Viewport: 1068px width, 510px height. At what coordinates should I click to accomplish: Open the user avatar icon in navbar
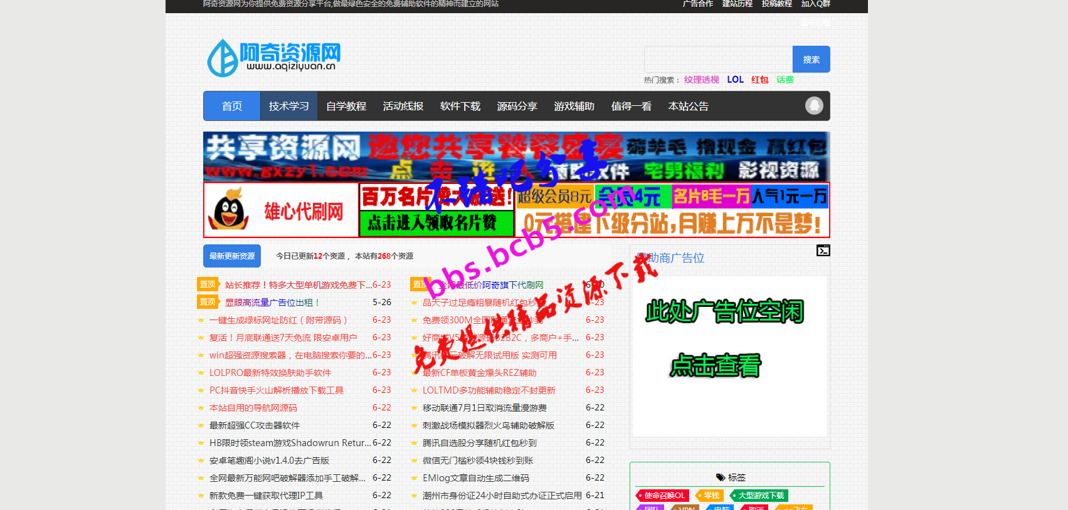tap(814, 106)
